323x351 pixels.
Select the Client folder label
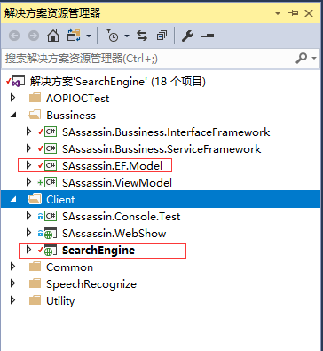[x=60, y=200]
